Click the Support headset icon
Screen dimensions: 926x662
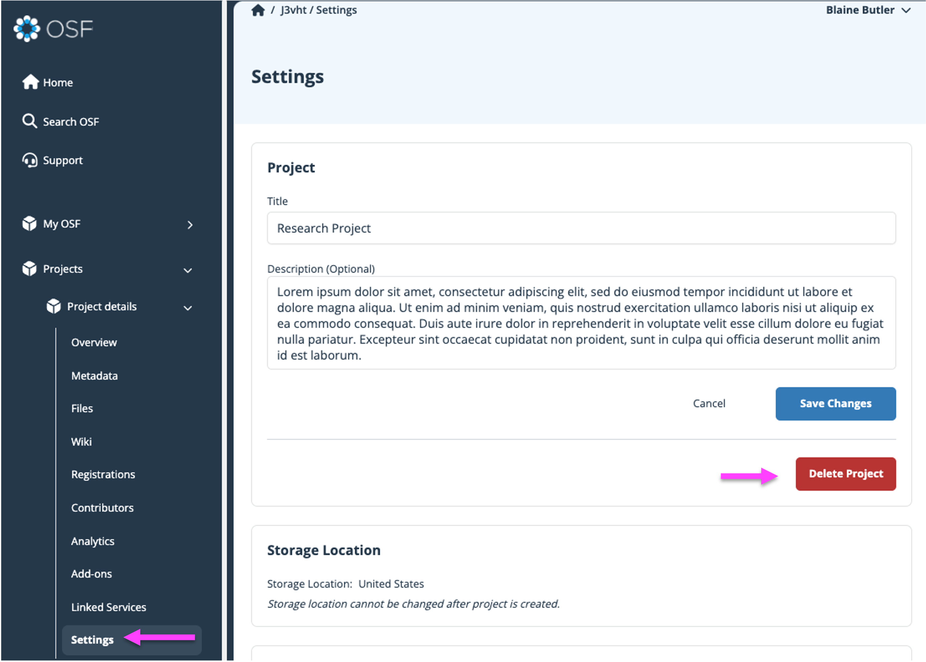point(30,160)
